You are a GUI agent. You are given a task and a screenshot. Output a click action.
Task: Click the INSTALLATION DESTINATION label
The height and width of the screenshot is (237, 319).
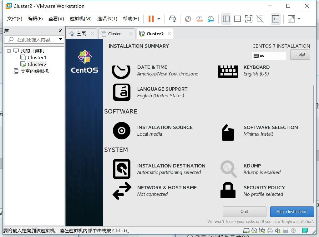171,166
